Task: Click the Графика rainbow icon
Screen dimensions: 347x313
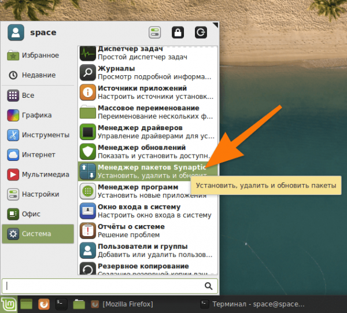Action: click(13, 115)
